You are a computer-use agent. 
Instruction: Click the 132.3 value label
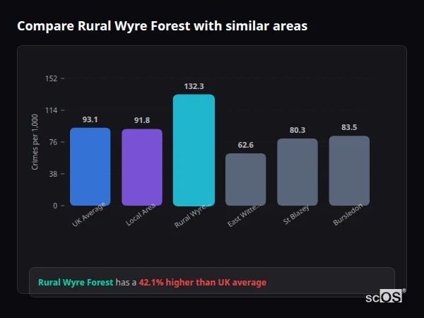194,86
